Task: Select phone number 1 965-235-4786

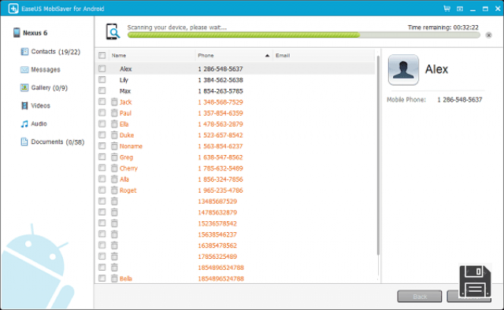Action: 220,190
